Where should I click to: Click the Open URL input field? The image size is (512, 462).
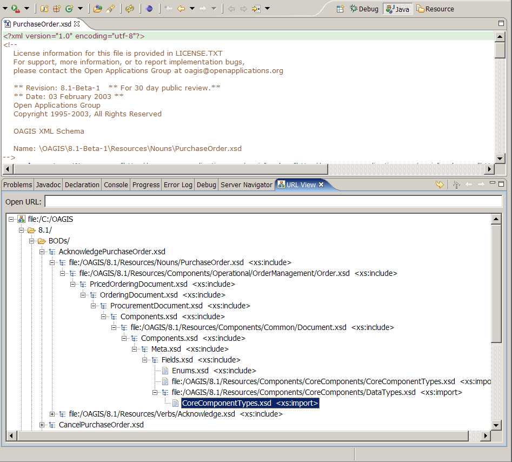coord(273,202)
